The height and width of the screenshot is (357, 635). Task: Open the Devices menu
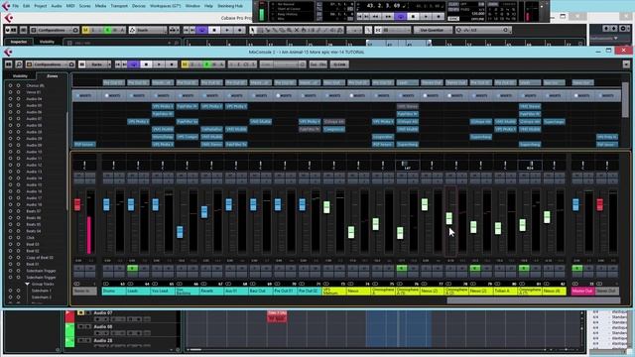(139, 6)
